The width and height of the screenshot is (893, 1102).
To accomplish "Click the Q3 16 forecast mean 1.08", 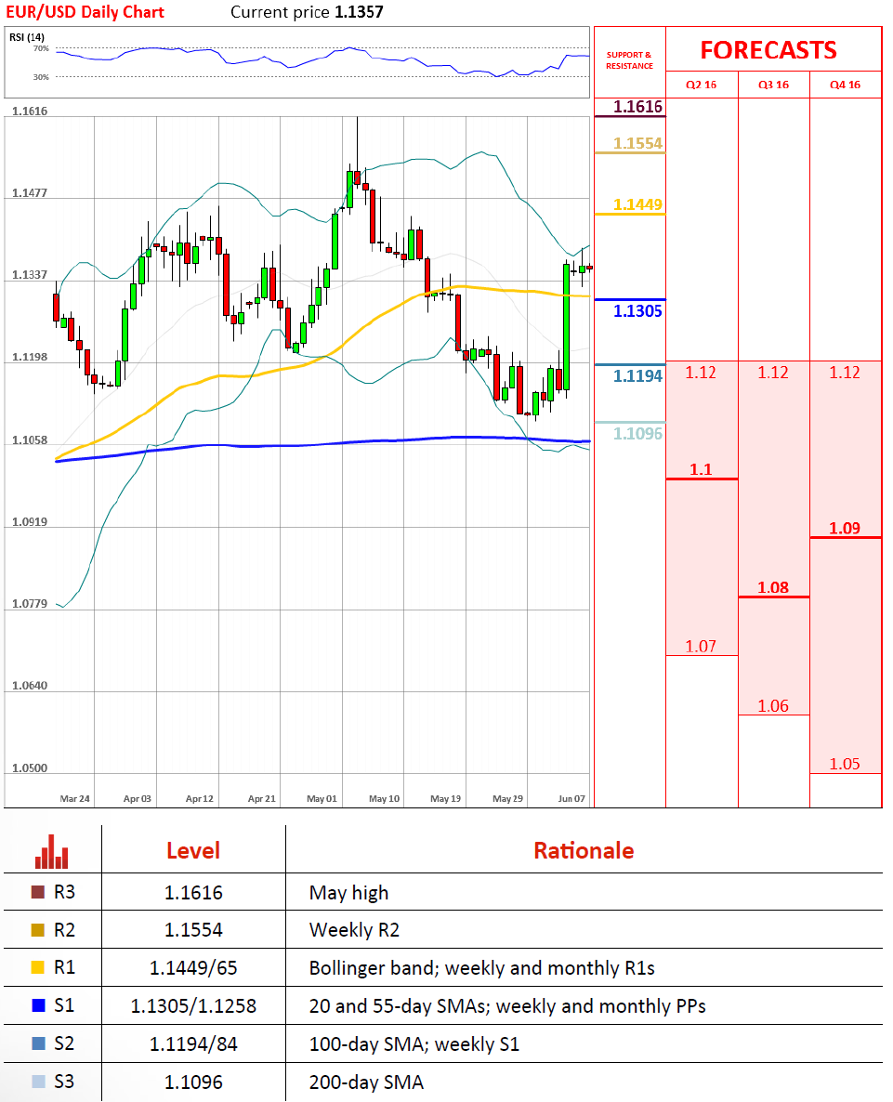I will point(773,587).
